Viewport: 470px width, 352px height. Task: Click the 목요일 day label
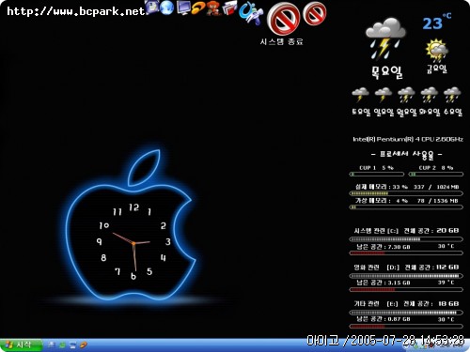click(x=387, y=72)
